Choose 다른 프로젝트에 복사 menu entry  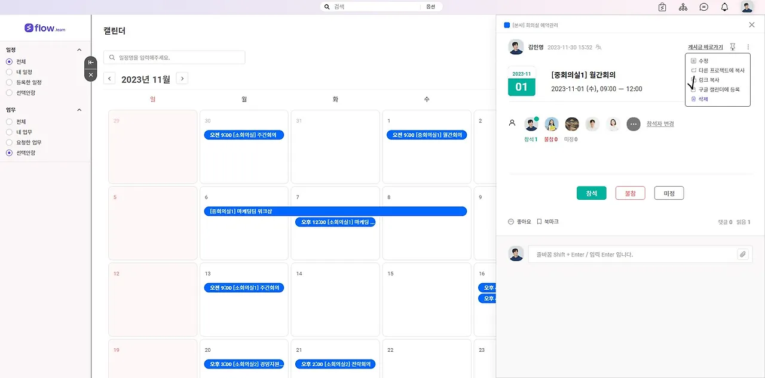(x=717, y=70)
